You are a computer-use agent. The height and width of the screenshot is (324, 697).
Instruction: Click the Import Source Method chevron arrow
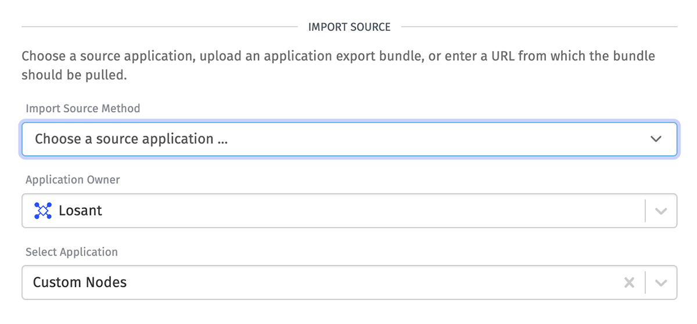(656, 139)
